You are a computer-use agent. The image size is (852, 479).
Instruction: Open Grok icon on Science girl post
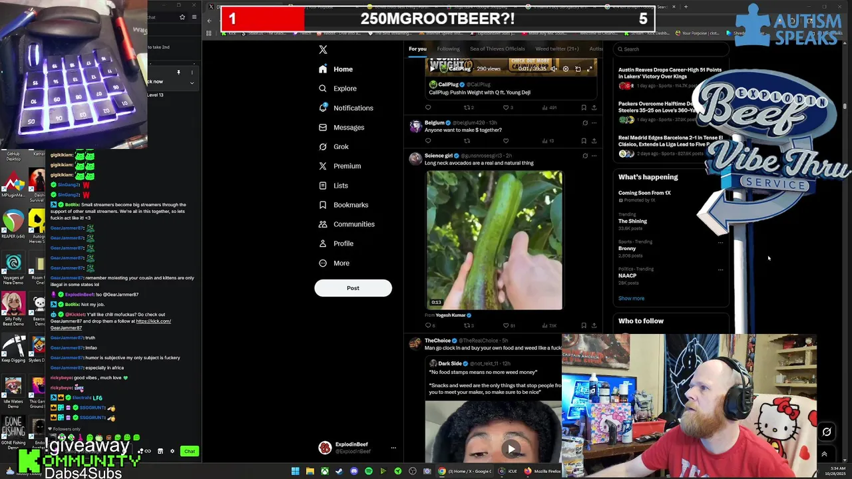[x=585, y=156]
